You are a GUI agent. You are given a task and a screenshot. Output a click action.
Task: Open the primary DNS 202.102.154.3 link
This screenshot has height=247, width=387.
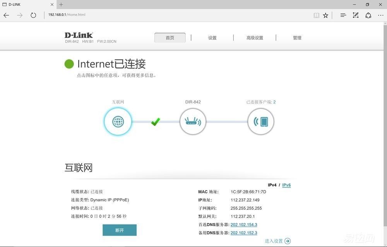pyautogui.click(x=244, y=225)
